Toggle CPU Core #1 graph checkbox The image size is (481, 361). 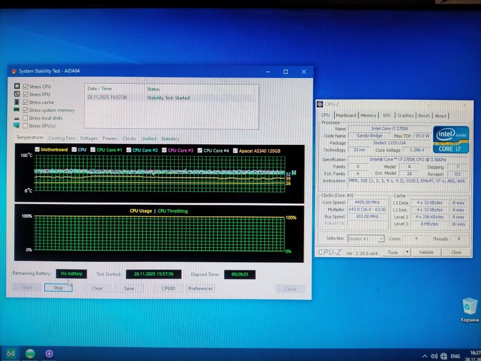coord(93,150)
